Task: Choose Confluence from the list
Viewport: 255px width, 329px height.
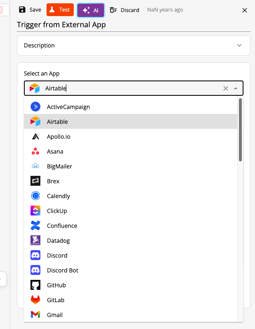Action: pos(131,226)
